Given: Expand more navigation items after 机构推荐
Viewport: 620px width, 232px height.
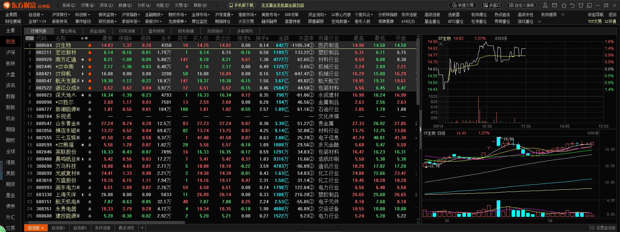Looking at the screenshot, I should click(563, 15).
